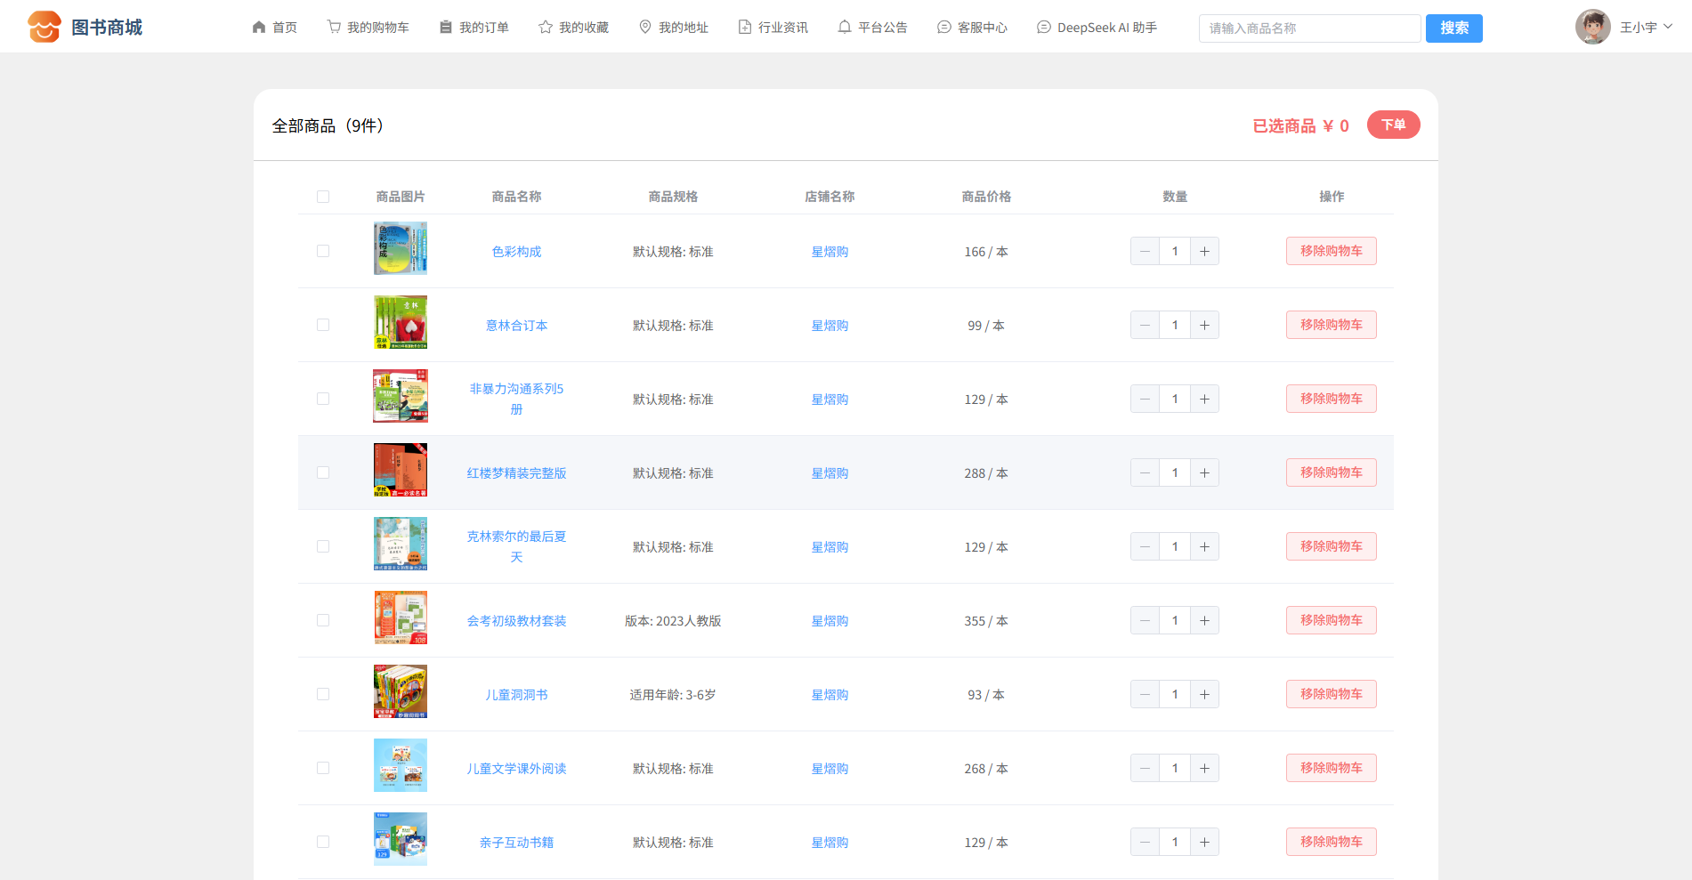The width and height of the screenshot is (1692, 880).
Task: Open DeepSeek AI 助手 menu item
Action: pyautogui.click(x=1097, y=28)
